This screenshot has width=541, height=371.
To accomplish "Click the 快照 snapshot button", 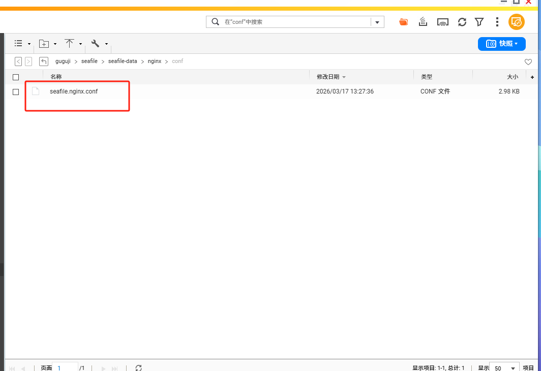I will tap(501, 44).
